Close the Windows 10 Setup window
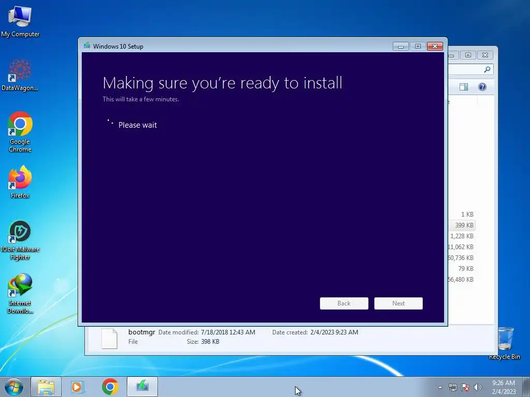Viewport: 530px width, 397px height. click(435, 46)
